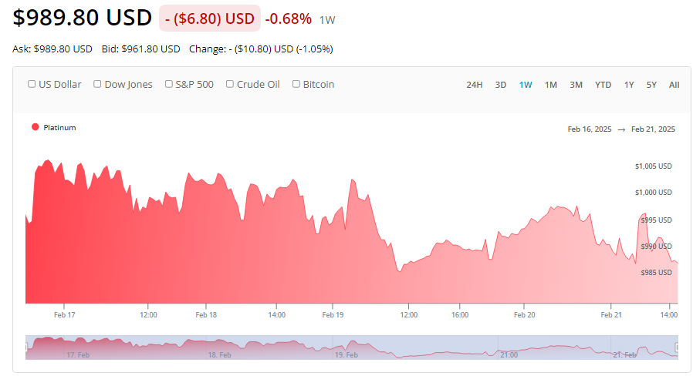Viewport: 693px width, 376px height.
Task: Enable the Bitcoin comparison checkbox
Action: coord(296,85)
